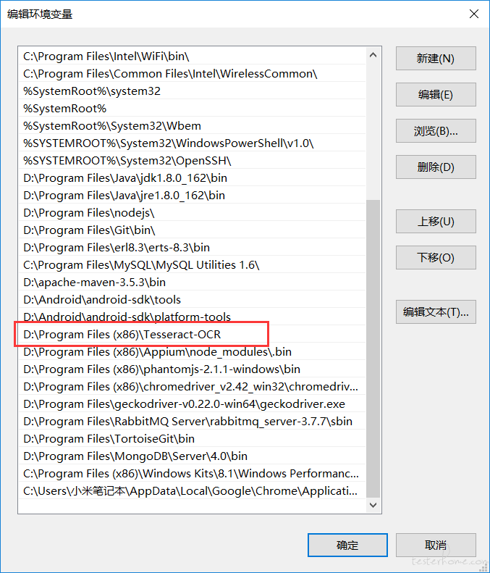Image resolution: width=490 pixels, height=573 pixels.
Task: Click scrollbar down arrow in path list
Action: point(373,505)
